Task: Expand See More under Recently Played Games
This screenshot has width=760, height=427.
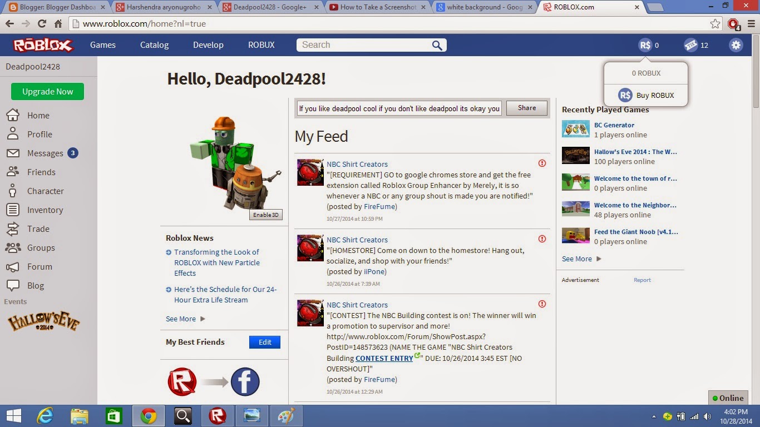Action: coord(581,259)
